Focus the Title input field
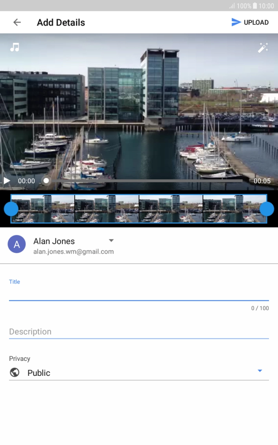 point(138,294)
